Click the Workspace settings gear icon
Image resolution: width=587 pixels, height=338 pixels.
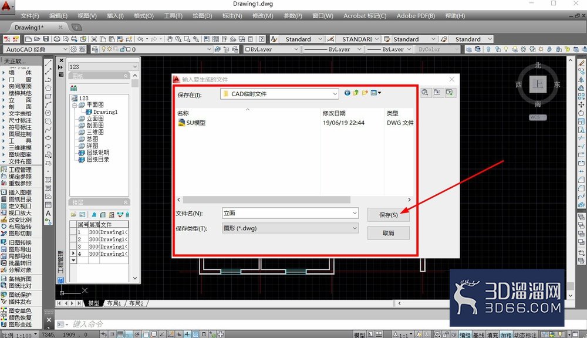(x=74, y=49)
